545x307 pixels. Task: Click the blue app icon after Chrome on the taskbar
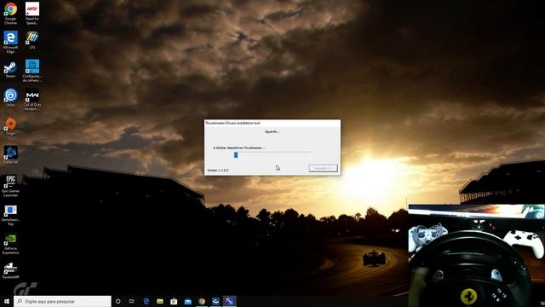[215, 301]
